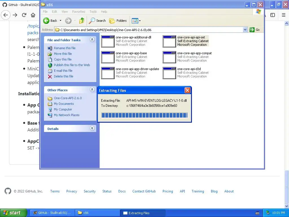This screenshot has height=217, width=289.
Task: Open Contact GitHub footer link
Action: [144, 191]
